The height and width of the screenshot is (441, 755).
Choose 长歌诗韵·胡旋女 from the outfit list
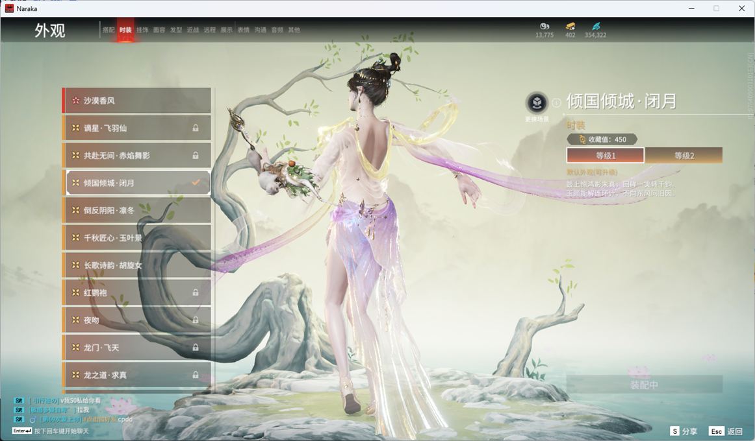click(137, 265)
